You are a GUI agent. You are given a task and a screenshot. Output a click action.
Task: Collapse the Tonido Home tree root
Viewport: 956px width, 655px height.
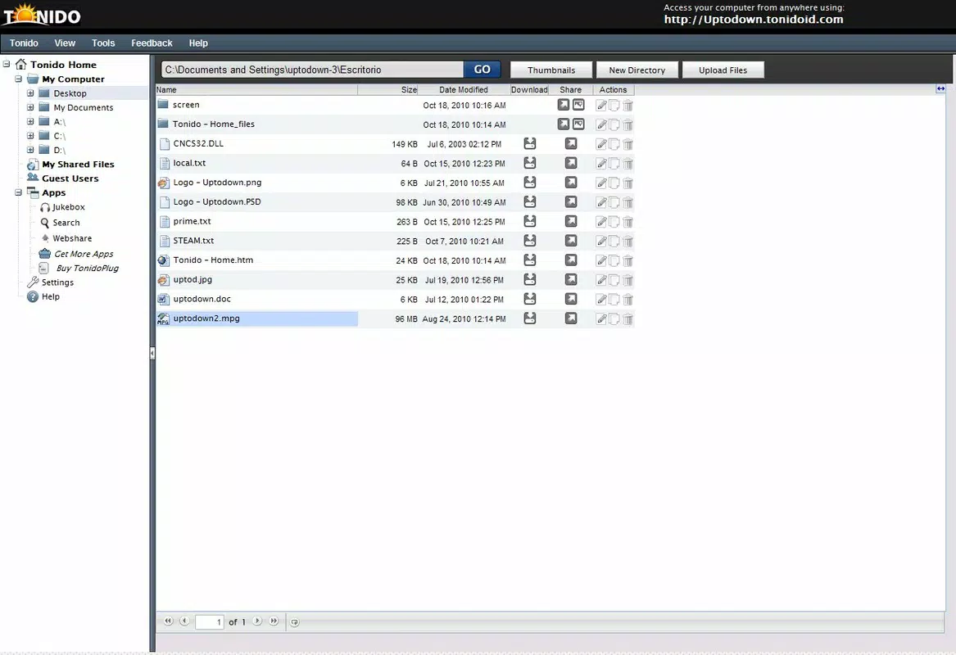7,64
